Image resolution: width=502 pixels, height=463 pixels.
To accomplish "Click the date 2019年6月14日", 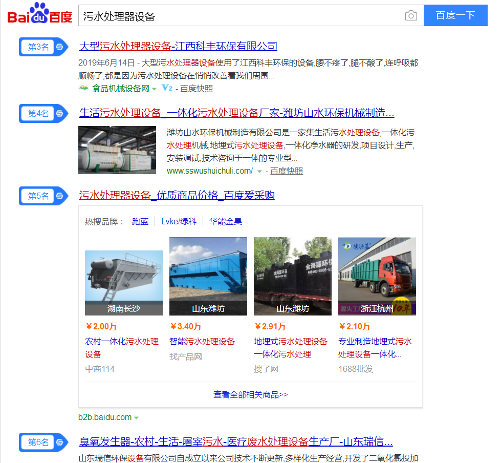I will point(106,63).
